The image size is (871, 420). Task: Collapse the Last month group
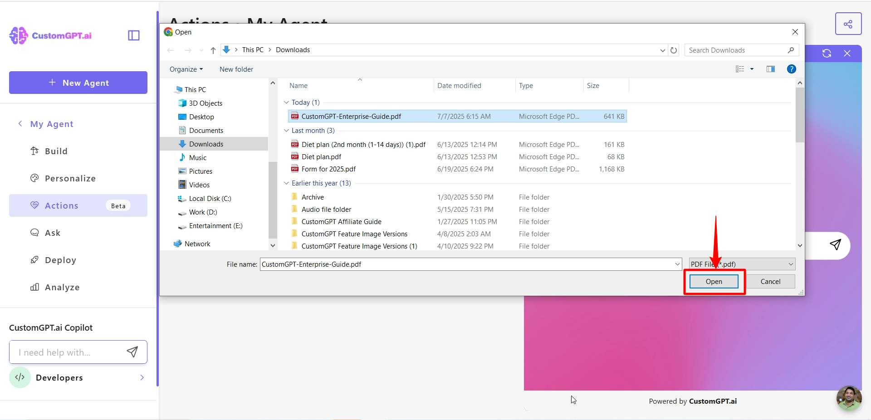(x=286, y=131)
